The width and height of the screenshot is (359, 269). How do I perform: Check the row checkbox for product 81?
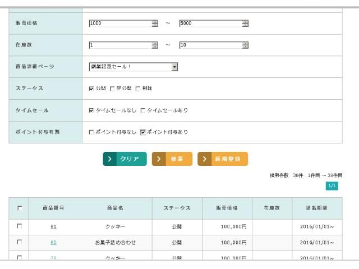tap(20, 226)
